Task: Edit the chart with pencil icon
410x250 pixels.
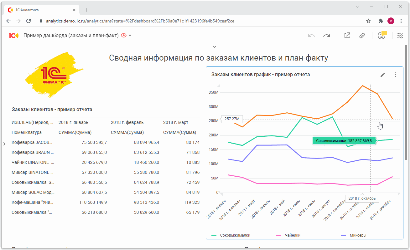Action: (383, 75)
